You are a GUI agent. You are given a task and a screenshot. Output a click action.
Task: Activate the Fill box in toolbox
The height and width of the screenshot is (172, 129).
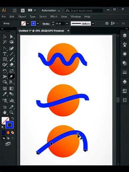coord(4,120)
